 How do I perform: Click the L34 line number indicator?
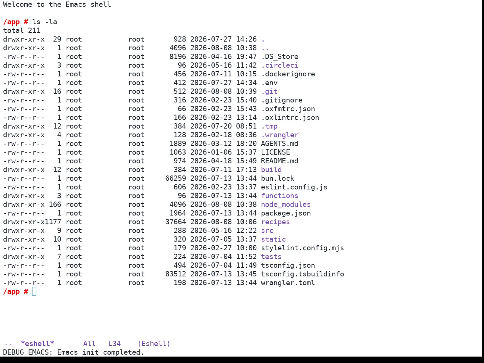click(x=114, y=344)
